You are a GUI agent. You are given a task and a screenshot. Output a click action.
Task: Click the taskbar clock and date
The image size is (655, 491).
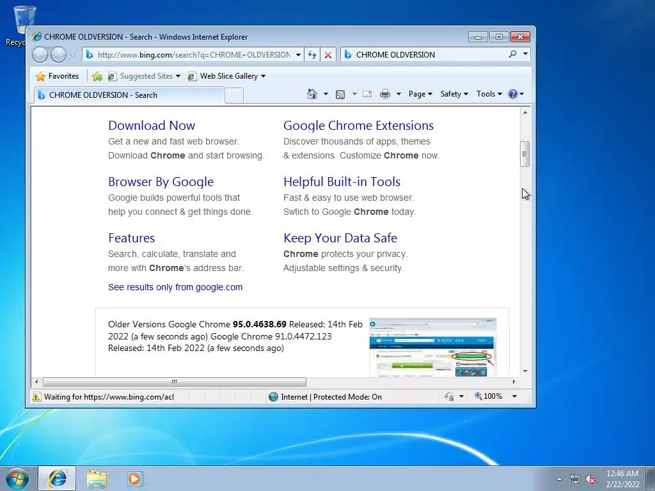tap(622, 479)
